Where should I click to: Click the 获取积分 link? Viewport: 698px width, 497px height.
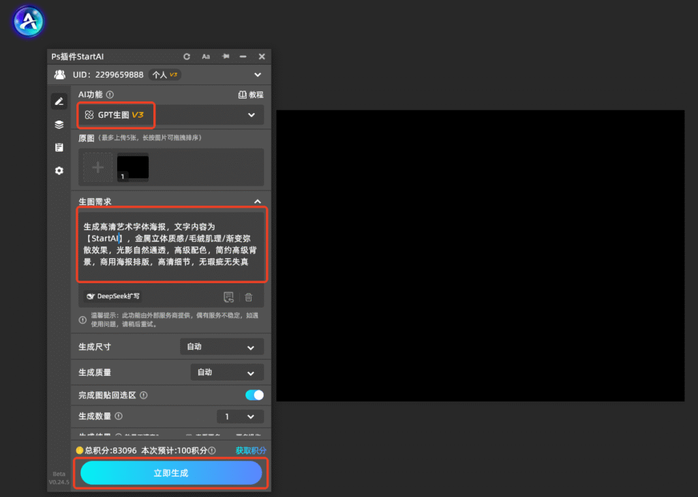[251, 450]
